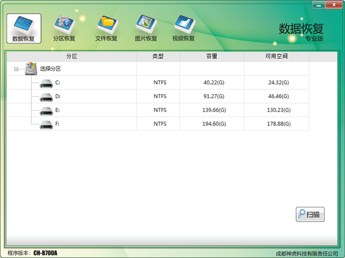Image resolution: width=345 pixels, height=258 pixels.
Task: Sort by the 容量 column header
Action: coord(212,56)
